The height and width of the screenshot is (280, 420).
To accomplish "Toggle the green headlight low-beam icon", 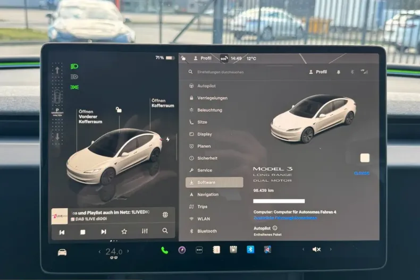I will pyautogui.click(x=74, y=66).
